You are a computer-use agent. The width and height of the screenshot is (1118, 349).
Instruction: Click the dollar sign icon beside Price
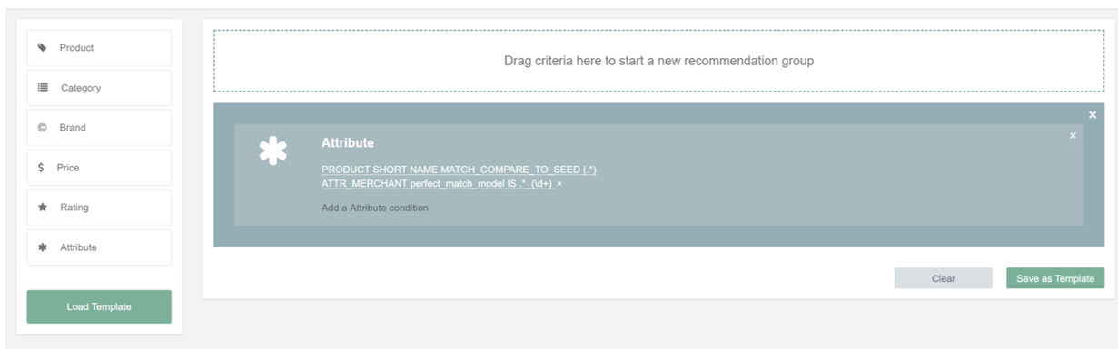point(41,168)
